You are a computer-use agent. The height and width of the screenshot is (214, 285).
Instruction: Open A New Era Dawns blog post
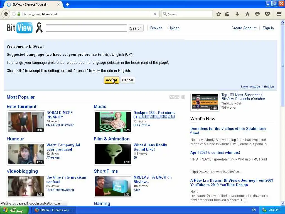click(x=232, y=183)
